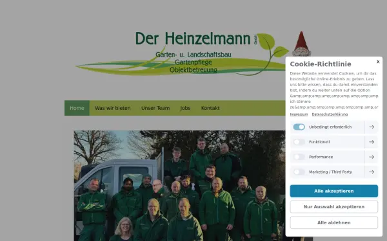387x241 pixels.
Task: Turn on Marketing / Third Party switch
Action: tap(299, 172)
